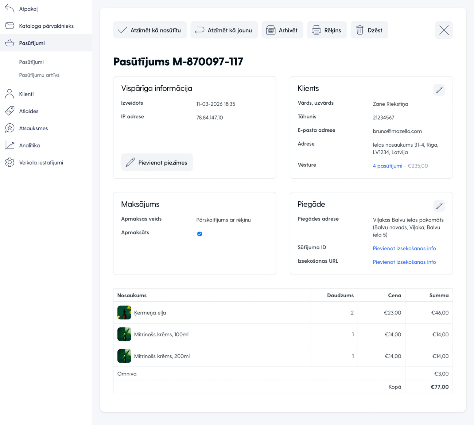Edit Piegāde details with pencil icon

click(x=439, y=206)
